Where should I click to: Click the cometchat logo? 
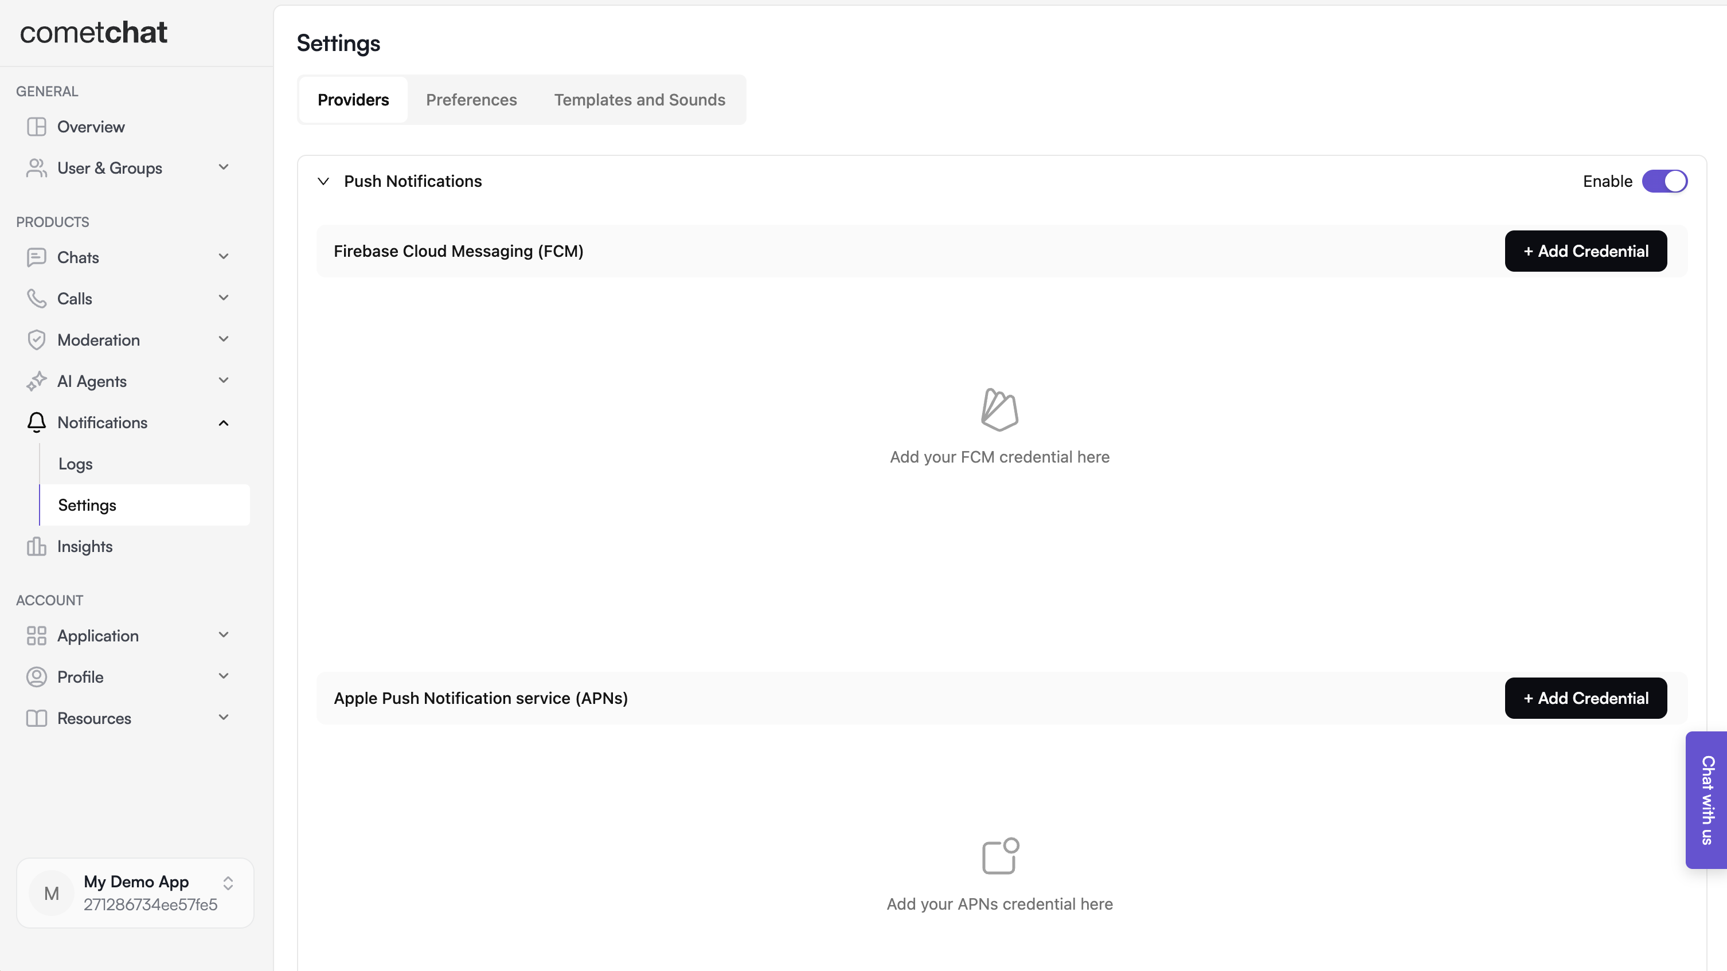(94, 32)
